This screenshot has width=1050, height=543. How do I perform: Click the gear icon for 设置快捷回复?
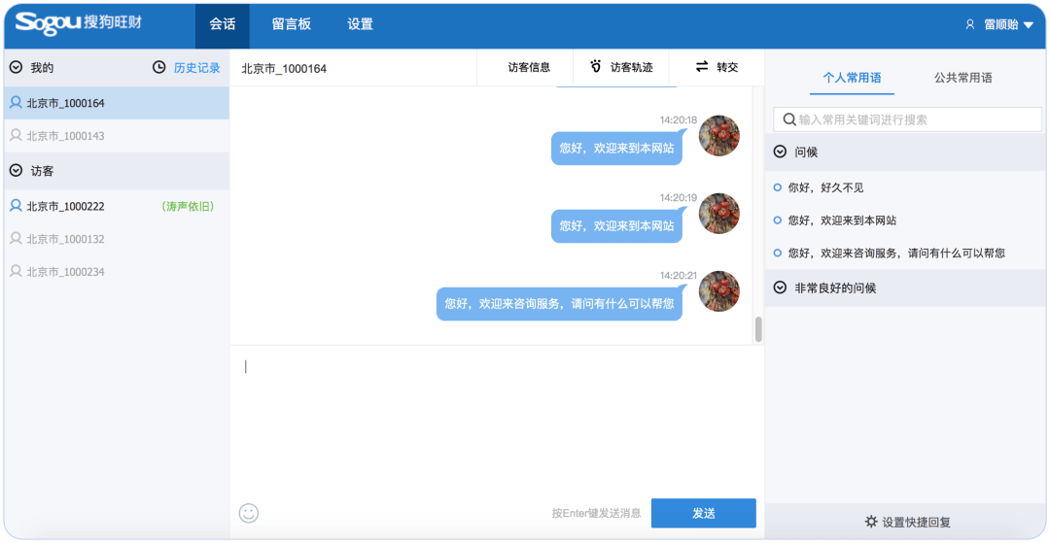point(871,522)
